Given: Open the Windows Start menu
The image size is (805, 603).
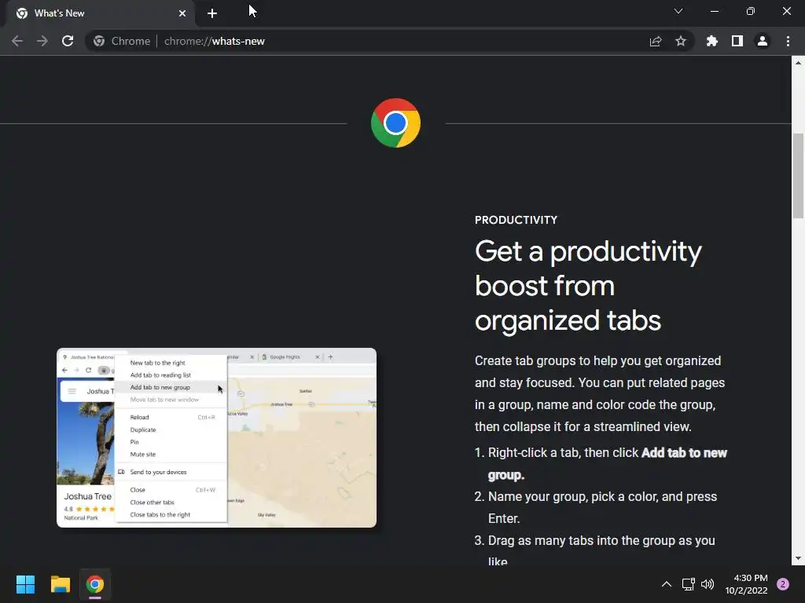Looking at the screenshot, I should tap(25, 584).
